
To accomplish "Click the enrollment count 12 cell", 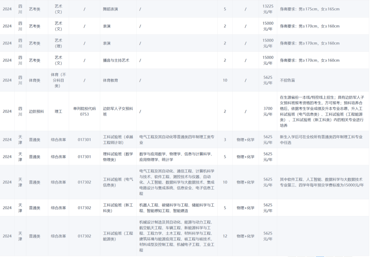I will click(225, 236).
